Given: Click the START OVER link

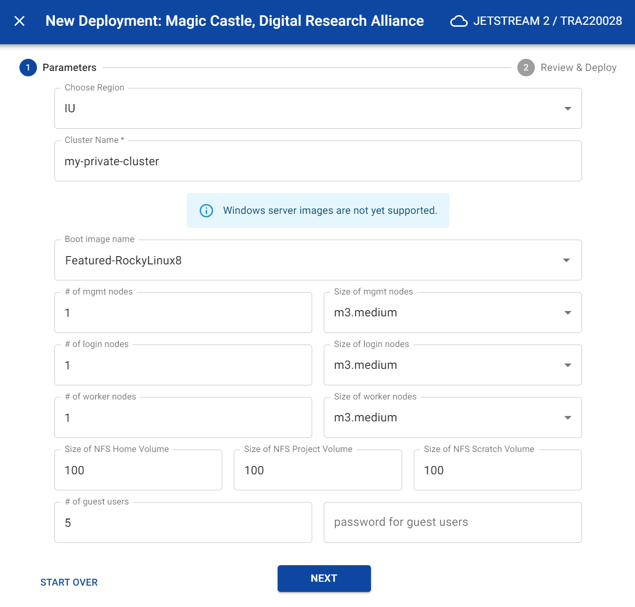Looking at the screenshot, I should click(x=69, y=582).
